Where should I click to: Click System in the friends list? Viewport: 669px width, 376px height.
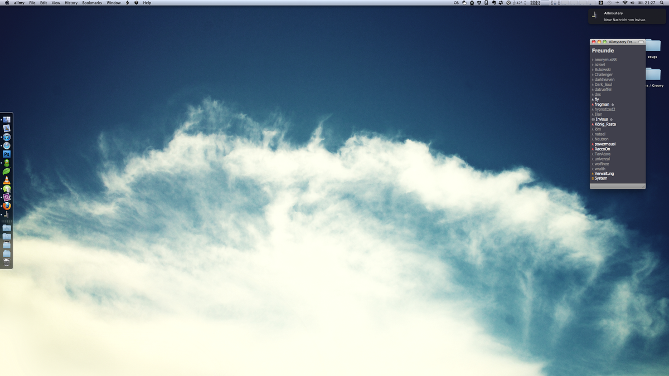pos(601,178)
